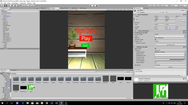Open the Collab dropdown
The image size is (188, 105).
152,6
